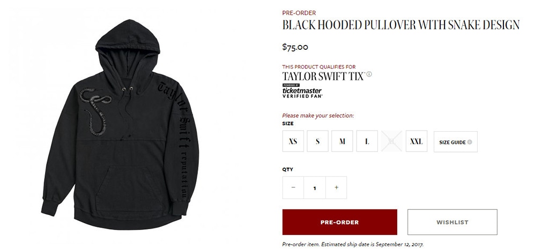Select size XS

tap(293, 141)
